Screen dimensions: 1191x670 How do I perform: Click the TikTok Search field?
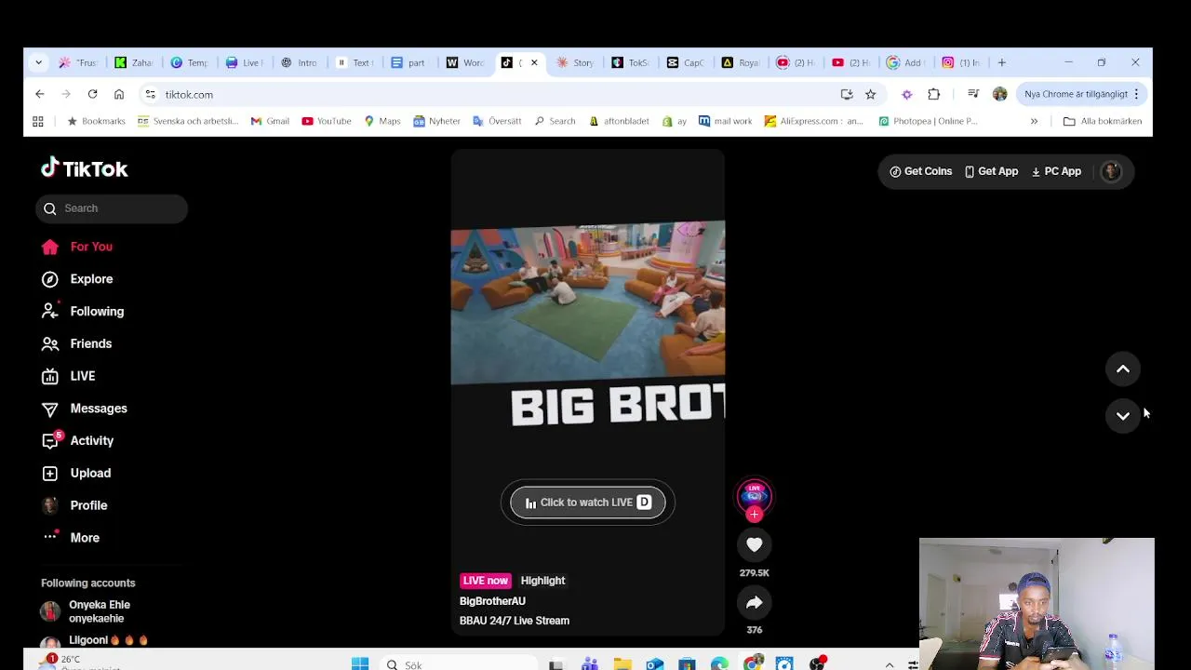pos(112,208)
